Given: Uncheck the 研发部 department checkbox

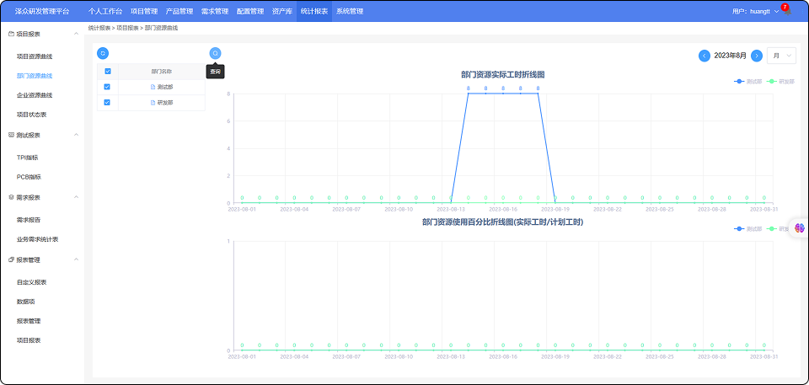Looking at the screenshot, I should [107, 103].
